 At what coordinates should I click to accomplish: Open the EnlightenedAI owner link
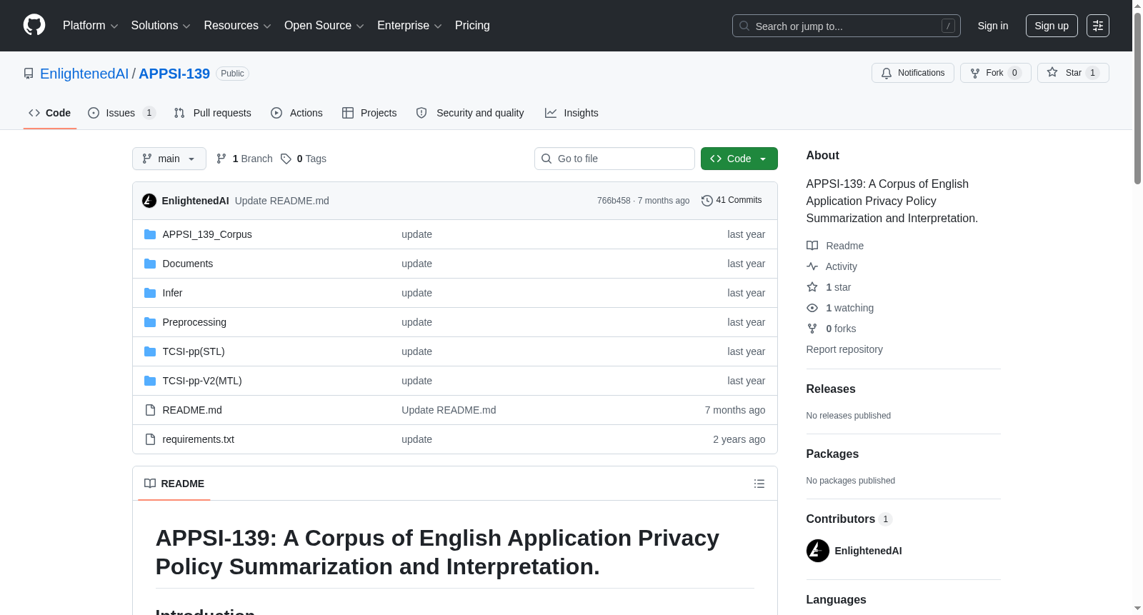click(84, 74)
